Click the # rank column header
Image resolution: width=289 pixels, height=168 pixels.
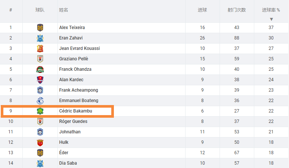point(11,10)
